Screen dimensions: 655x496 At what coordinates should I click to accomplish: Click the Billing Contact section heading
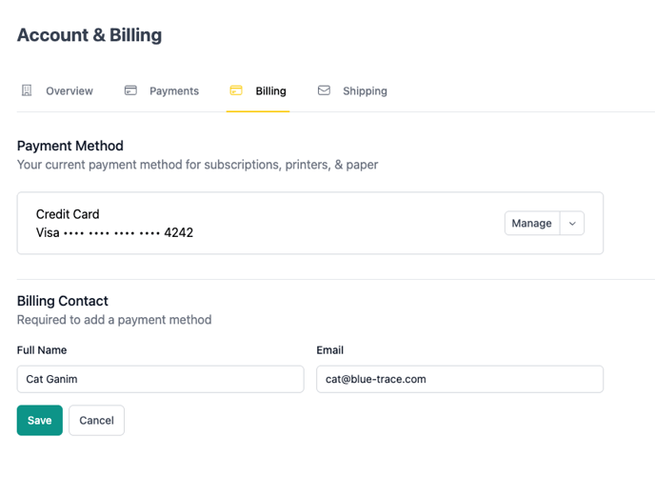coord(63,301)
